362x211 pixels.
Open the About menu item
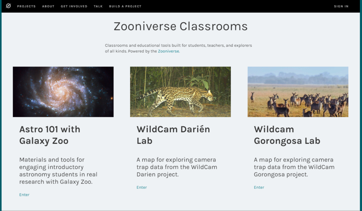point(48,6)
